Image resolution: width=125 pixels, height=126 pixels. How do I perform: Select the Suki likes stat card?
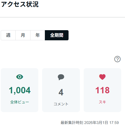click(102, 90)
